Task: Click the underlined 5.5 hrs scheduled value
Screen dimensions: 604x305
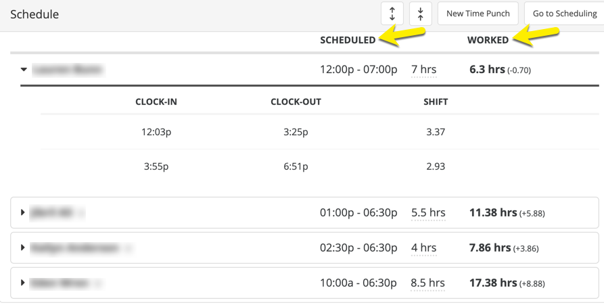Action: 428,212
